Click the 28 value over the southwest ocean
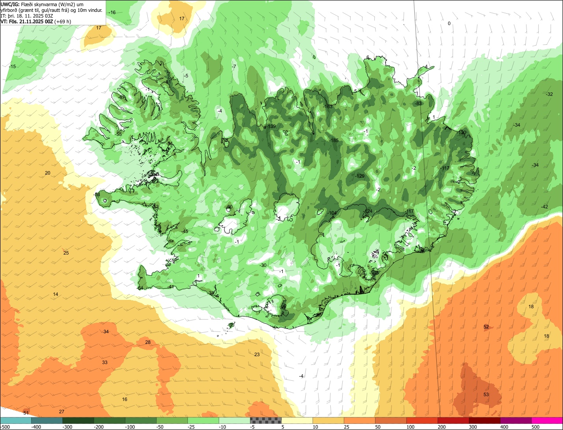The width and height of the screenshot is (563, 430). pos(148,342)
